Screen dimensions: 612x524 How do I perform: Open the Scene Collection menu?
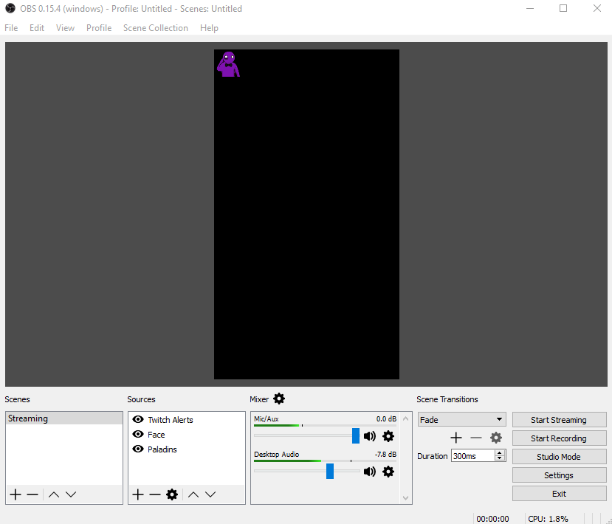pos(155,28)
